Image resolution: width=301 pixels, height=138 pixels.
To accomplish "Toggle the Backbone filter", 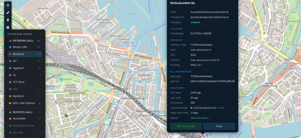I will pyautogui.click(x=25, y=54).
